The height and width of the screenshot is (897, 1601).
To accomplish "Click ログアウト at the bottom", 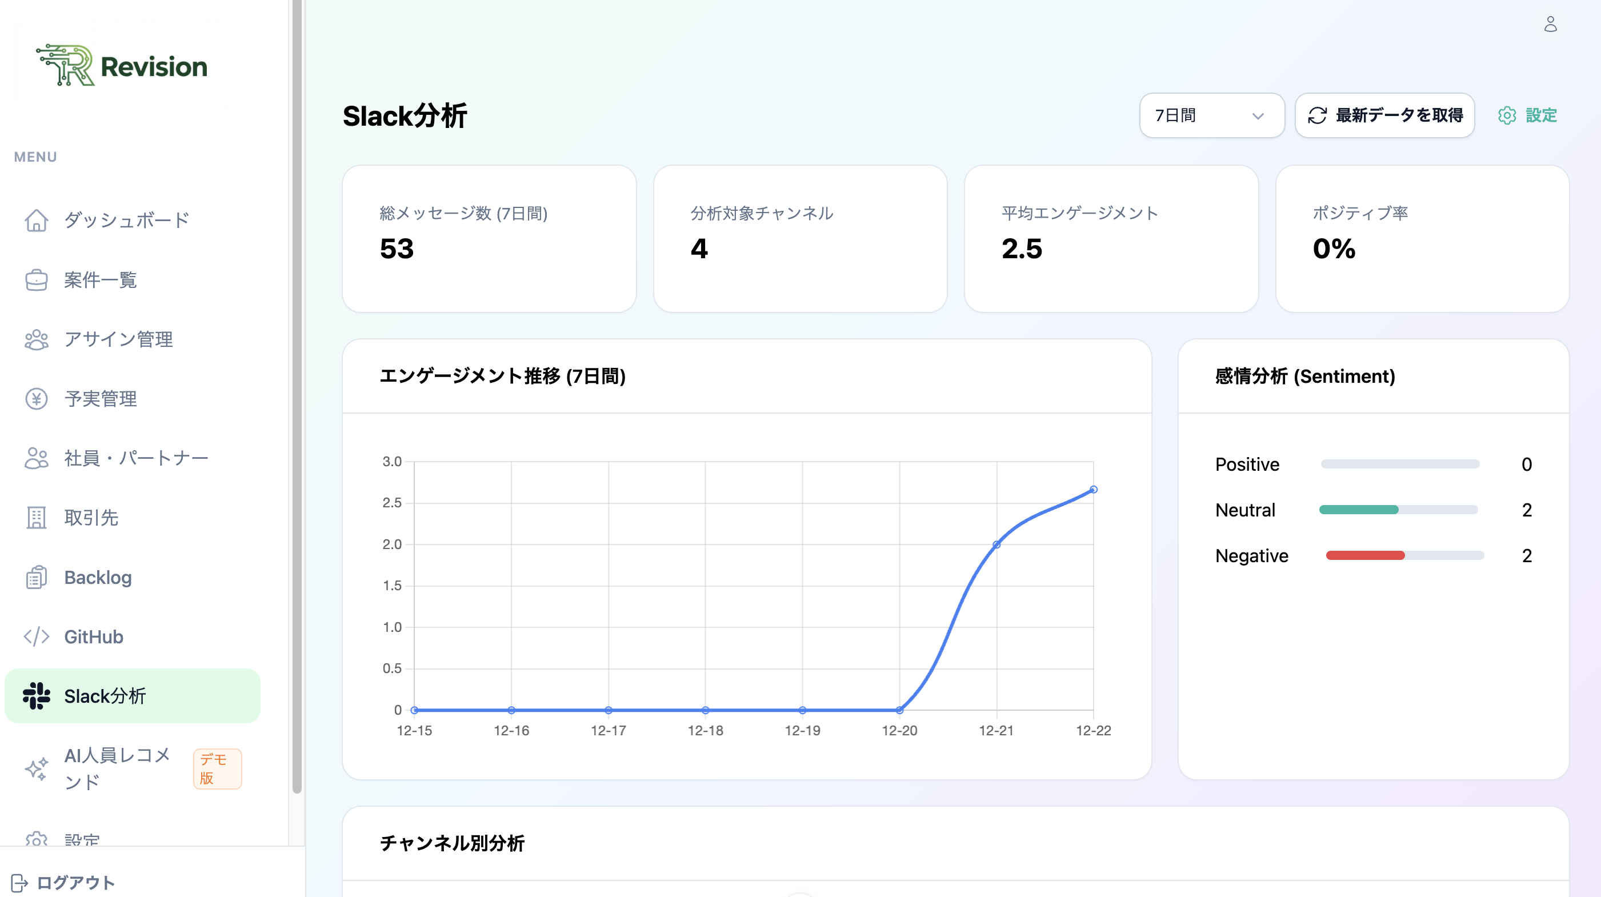I will coord(75,883).
